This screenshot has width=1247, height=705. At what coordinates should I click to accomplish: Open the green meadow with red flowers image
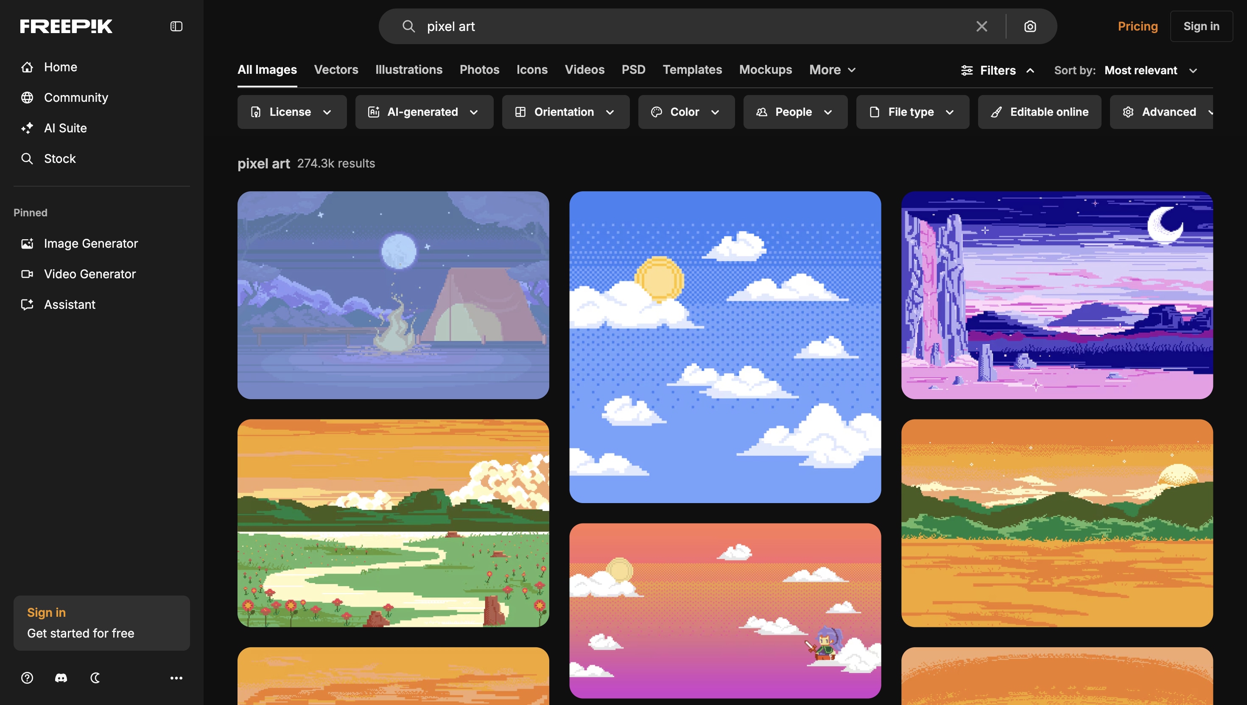393,523
